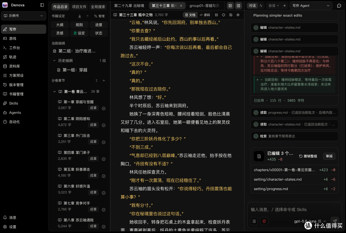
Task: Toggle the left panel layout button in tab bar
Action: point(230,6)
